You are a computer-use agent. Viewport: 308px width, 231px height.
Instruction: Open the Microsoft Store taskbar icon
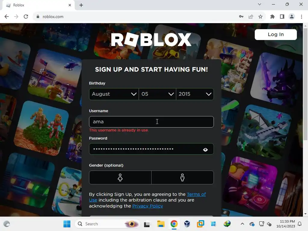coord(214,224)
